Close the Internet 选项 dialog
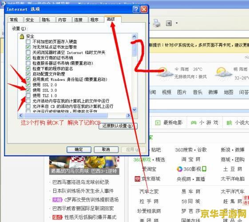The height and width of the screenshot is (222, 249). [x=144, y=9]
